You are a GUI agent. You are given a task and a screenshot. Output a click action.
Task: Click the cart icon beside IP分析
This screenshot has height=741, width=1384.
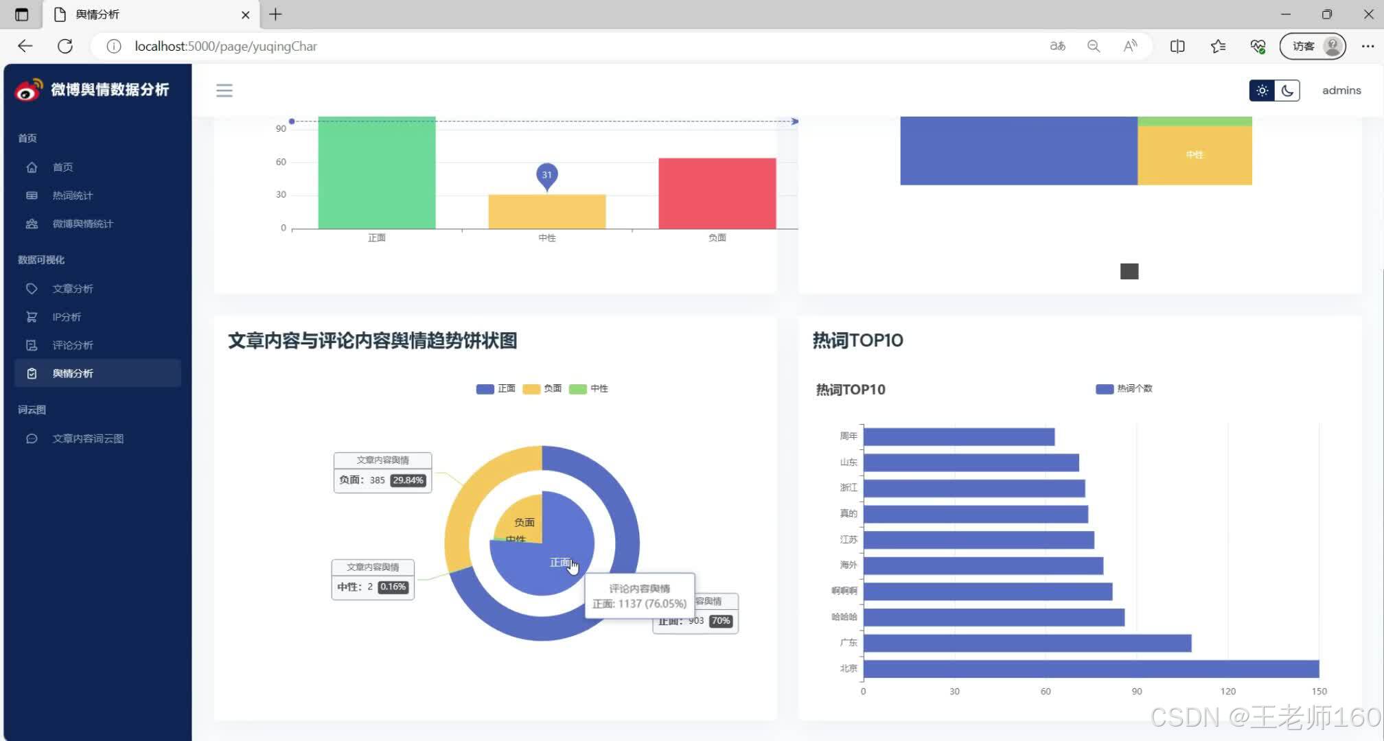(32, 317)
